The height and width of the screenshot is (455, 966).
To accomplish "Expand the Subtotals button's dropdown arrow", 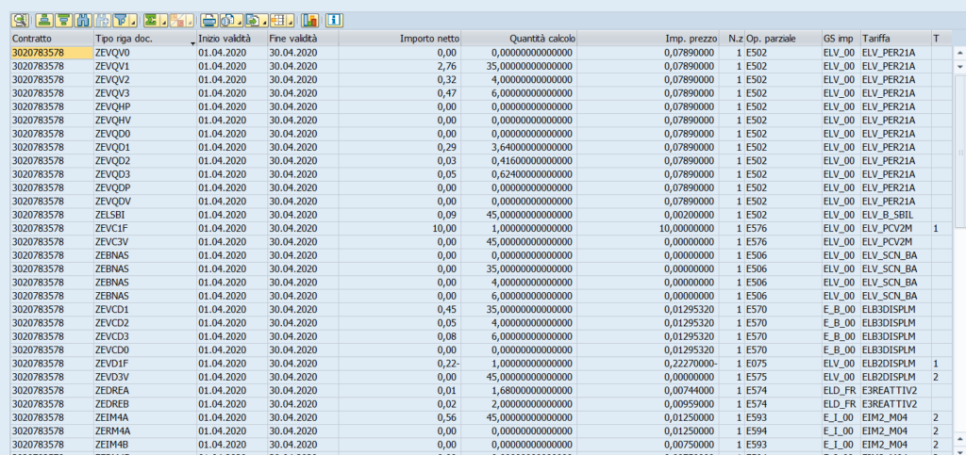I will pos(190,21).
